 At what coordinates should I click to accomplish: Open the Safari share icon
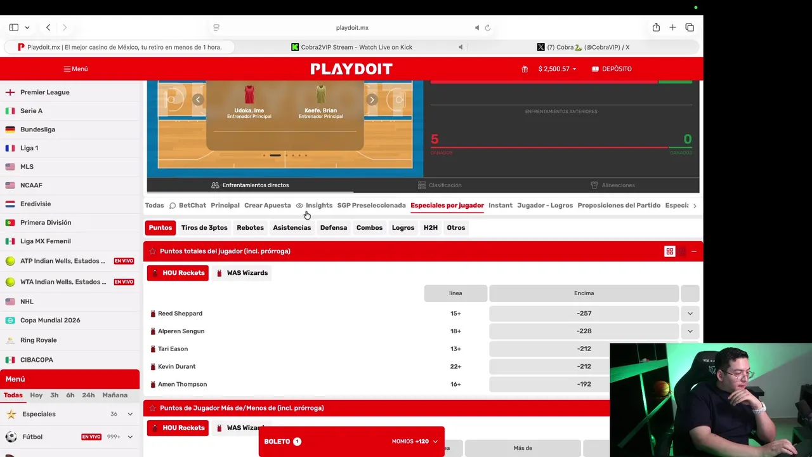point(656,27)
